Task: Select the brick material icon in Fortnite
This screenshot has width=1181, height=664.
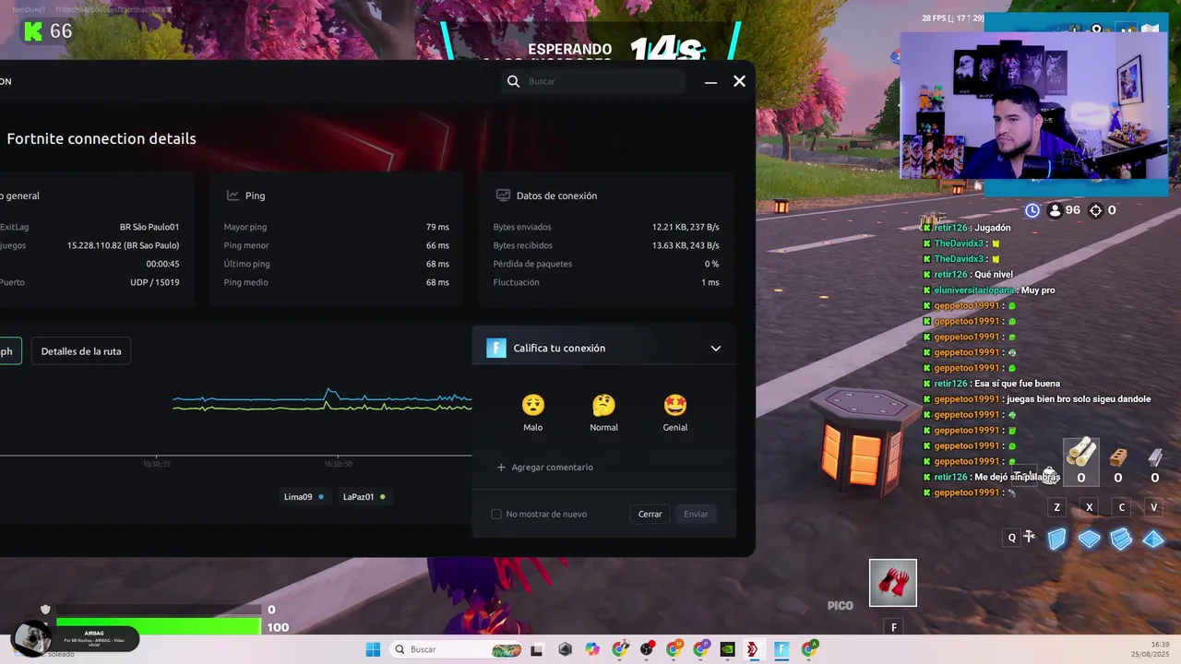Action: click(1118, 457)
